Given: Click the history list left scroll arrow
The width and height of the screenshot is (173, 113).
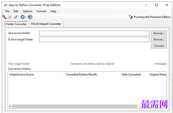Looking at the screenshot, I should pyautogui.click(x=10, y=106).
